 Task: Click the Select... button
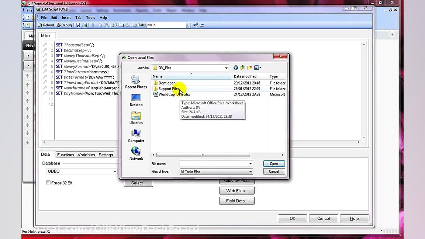(138, 183)
